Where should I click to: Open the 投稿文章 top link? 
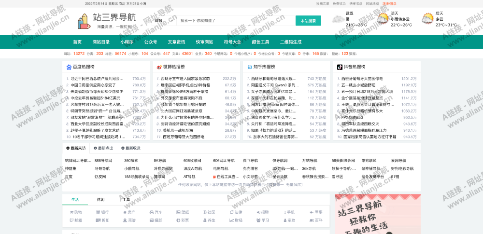click(323, 4)
